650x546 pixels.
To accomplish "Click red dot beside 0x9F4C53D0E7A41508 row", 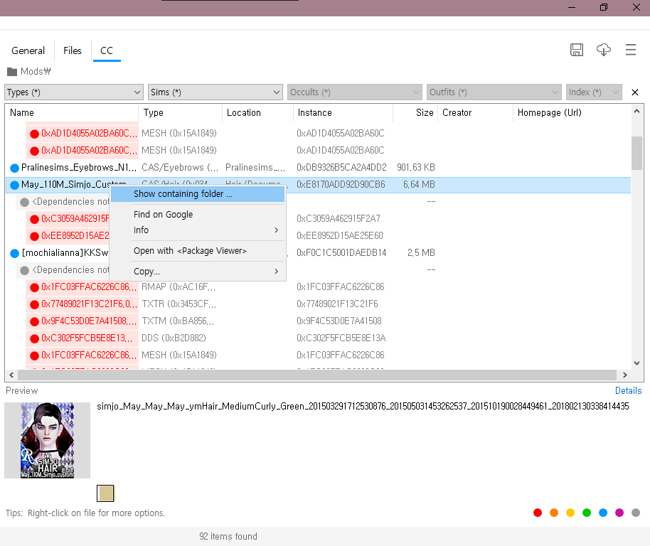I will click(34, 321).
